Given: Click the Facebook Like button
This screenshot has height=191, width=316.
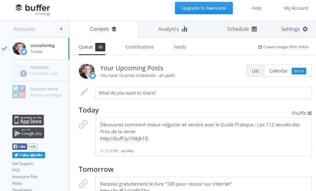Looking at the screenshot, I should (x=20, y=147).
